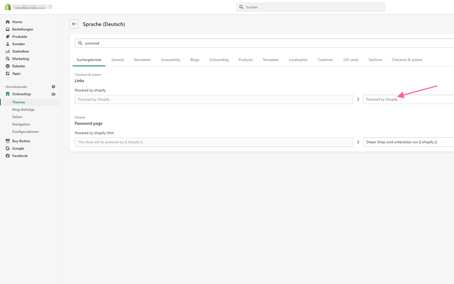Switch to the Localization tab
454x284 pixels.
[x=298, y=60]
